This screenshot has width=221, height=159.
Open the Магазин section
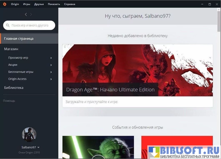pyautogui.click(x=11, y=49)
